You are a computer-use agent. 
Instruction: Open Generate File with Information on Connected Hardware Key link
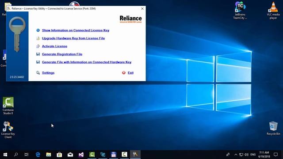pyautogui.click(x=87, y=62)
